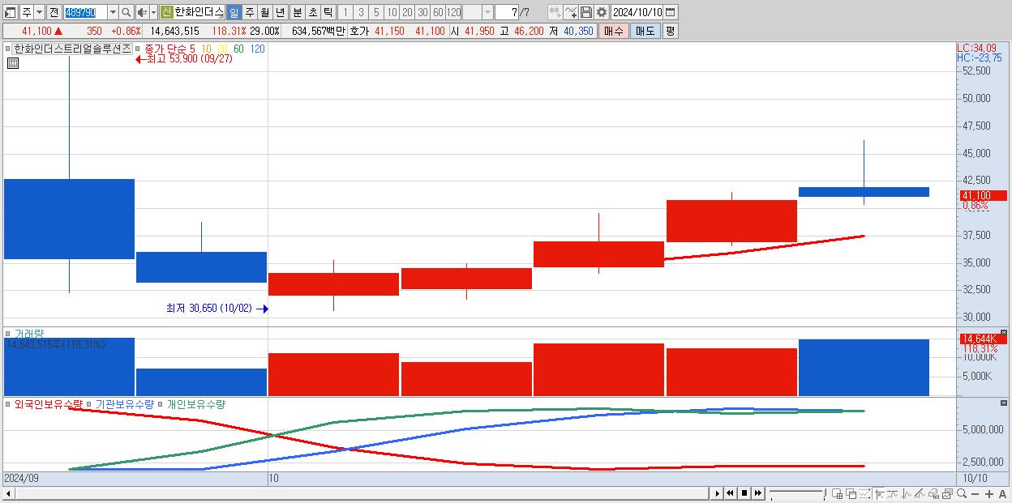Open the calendar date picker icon

coord(671,12)
